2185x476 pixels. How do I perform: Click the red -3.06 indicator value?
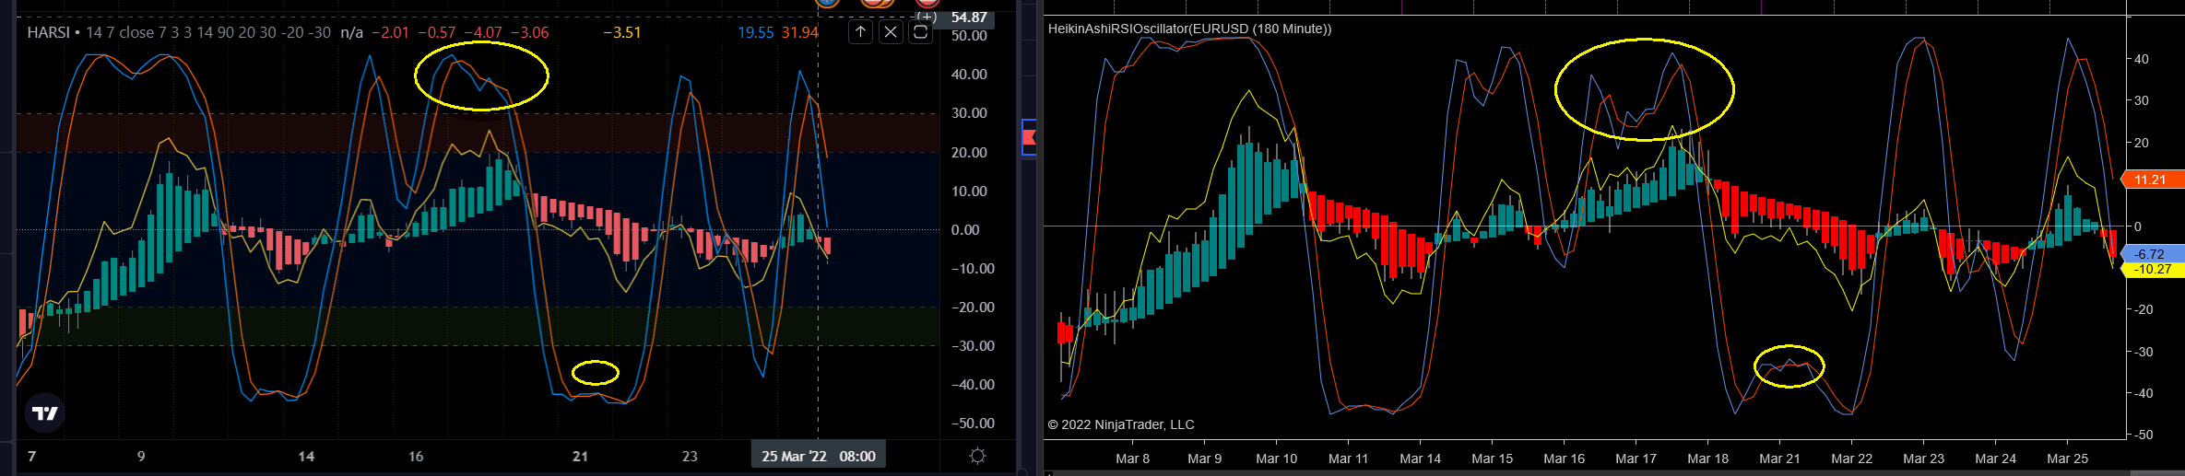click(529, 32)
